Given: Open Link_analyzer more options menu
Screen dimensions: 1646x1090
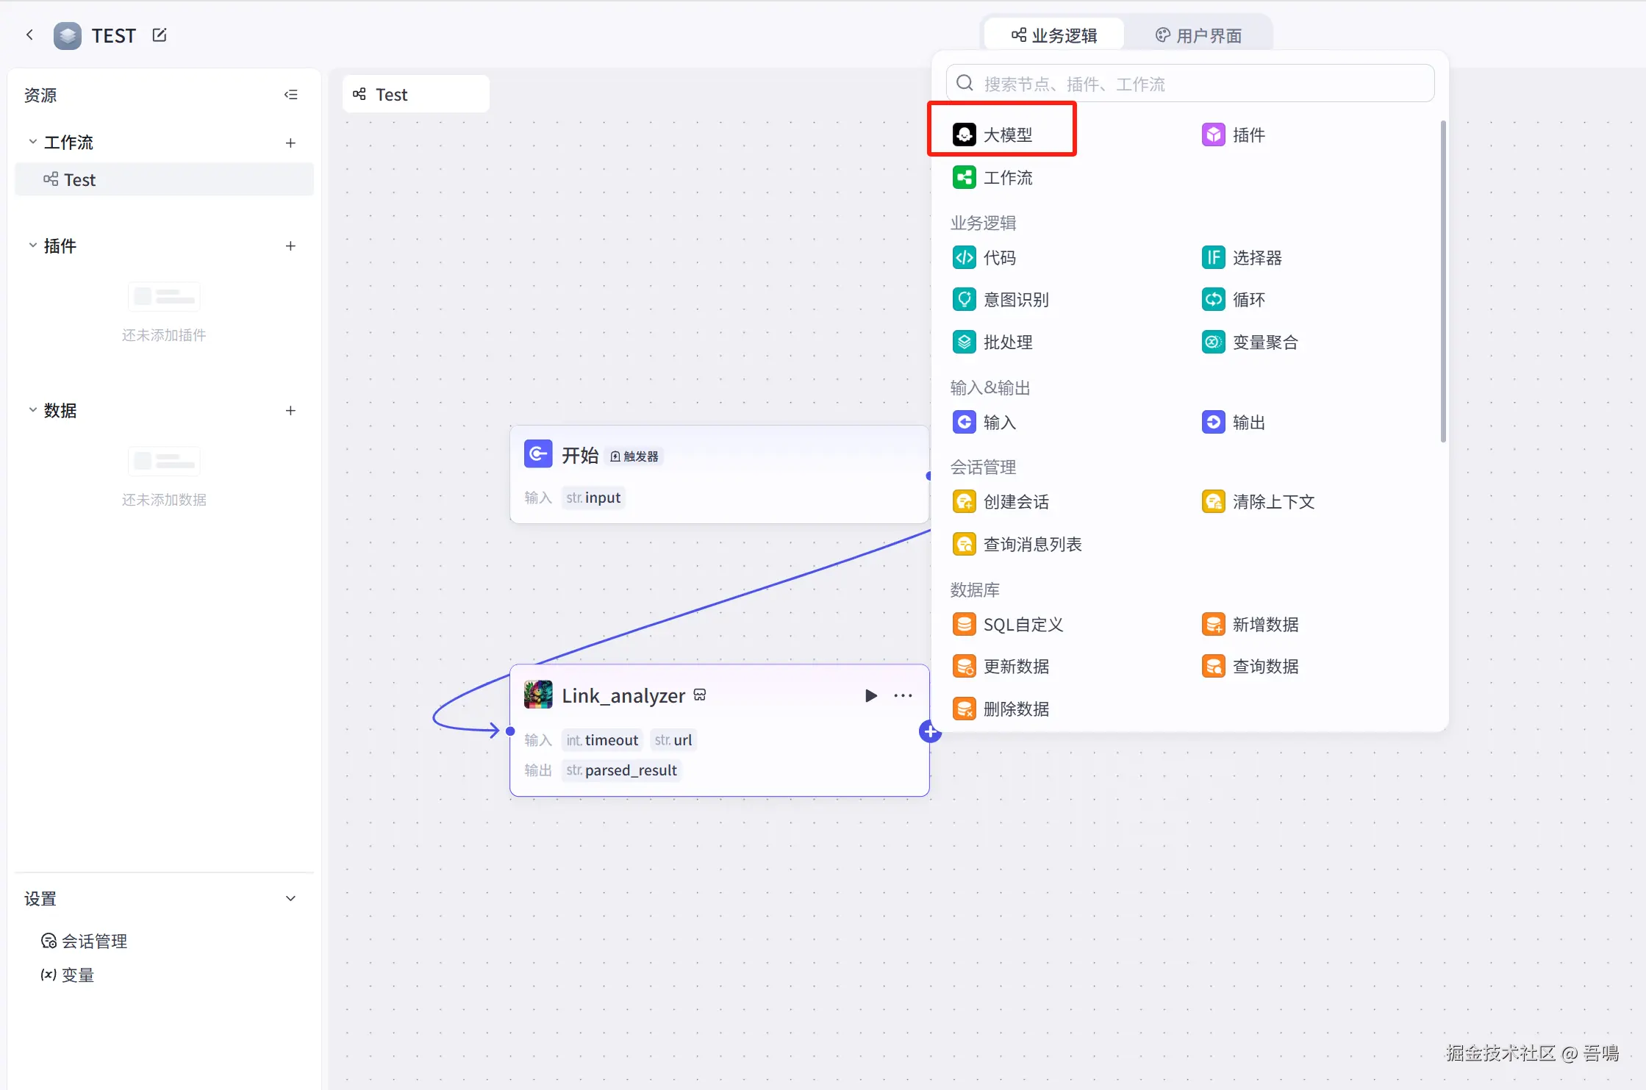Looking at the screenshot, I should click(903, 695).
